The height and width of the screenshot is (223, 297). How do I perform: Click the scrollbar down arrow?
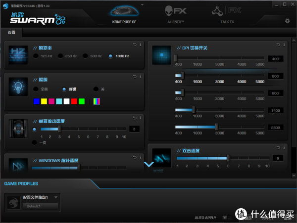click(294, 176)
